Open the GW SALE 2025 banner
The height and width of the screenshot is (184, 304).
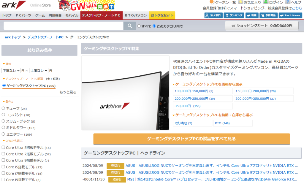tap(87, 6)
